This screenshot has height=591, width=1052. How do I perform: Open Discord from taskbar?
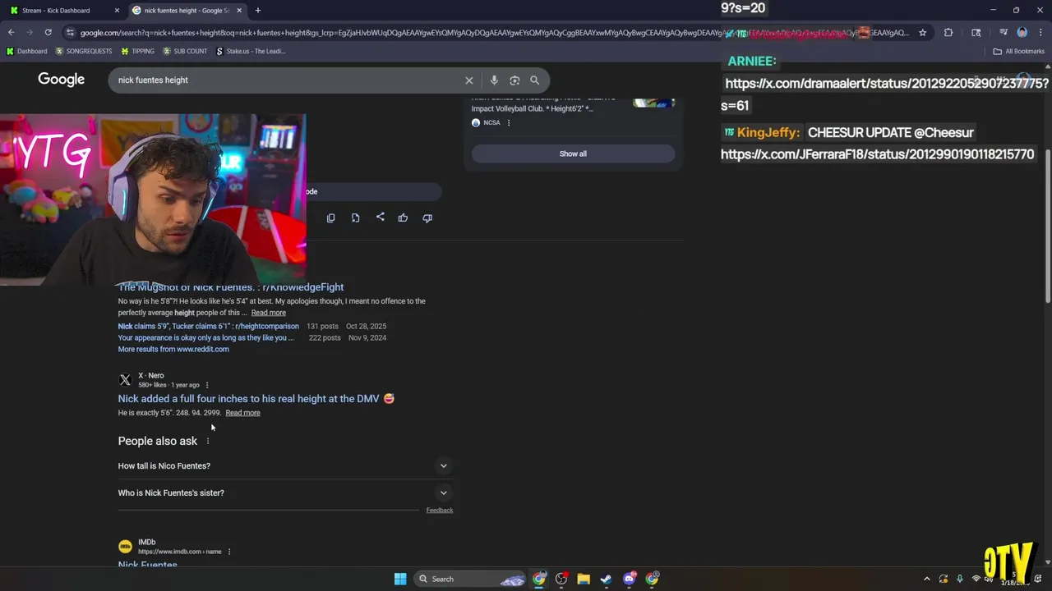(x=630, y=579)
